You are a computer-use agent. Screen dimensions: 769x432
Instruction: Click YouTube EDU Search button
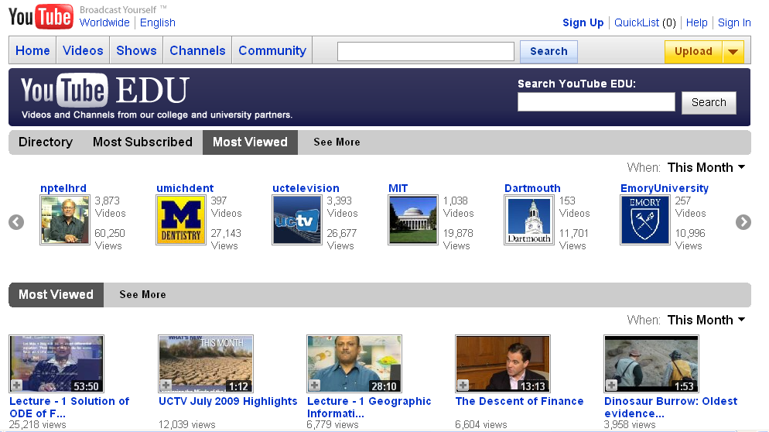[709, 103]
